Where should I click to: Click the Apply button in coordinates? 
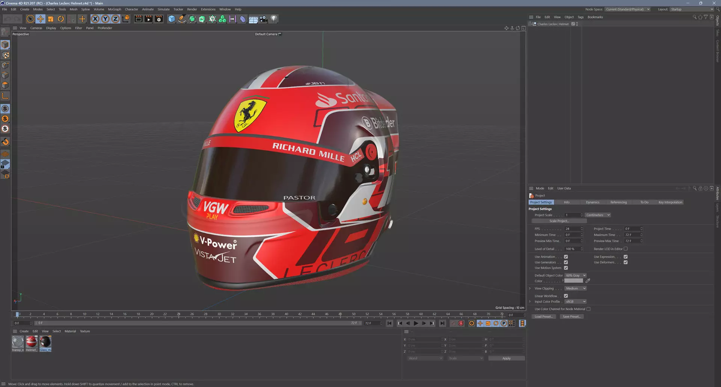(x=506, y=358)
